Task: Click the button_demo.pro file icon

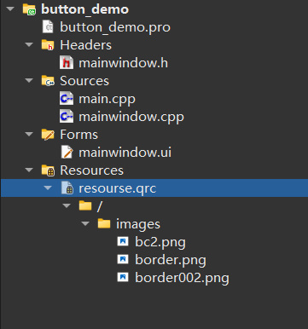Action: [x=48, y=27]
